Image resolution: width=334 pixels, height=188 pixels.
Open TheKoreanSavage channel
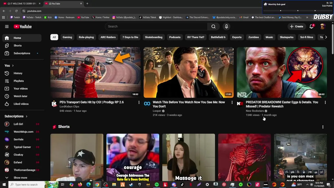[x=22, y=170]
